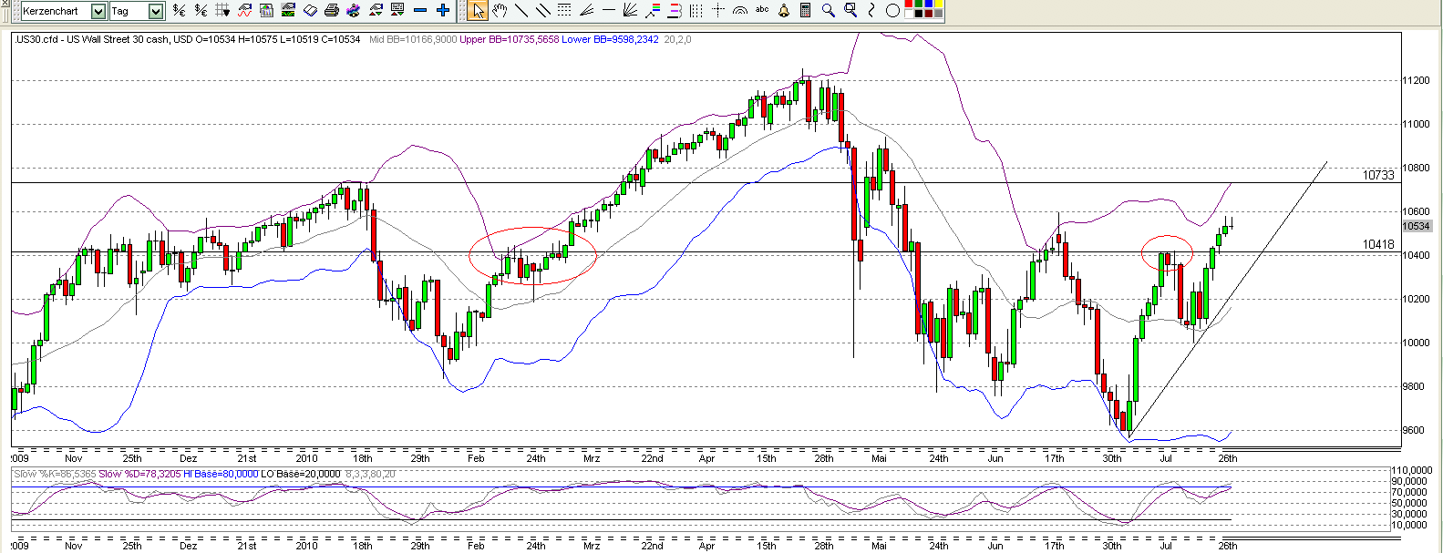Click the keyboard with arrows icon
This screenshot has height=553, width=1443.
[397, 10]
